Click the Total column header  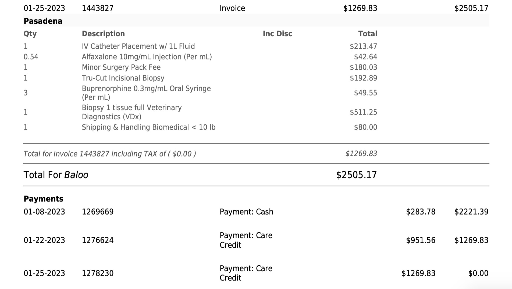pyautogui.click(x=368, y=34)
